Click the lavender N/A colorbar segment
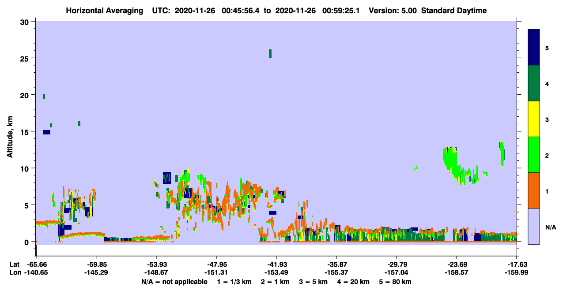The width and height of the screenshot is (574, 294). point(534,226)
